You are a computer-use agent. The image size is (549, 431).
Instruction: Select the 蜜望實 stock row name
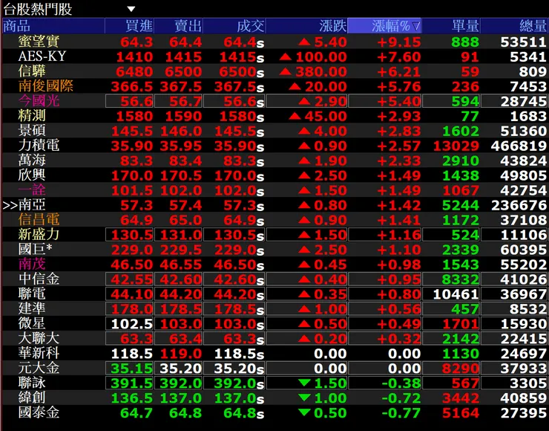[39, 42]
